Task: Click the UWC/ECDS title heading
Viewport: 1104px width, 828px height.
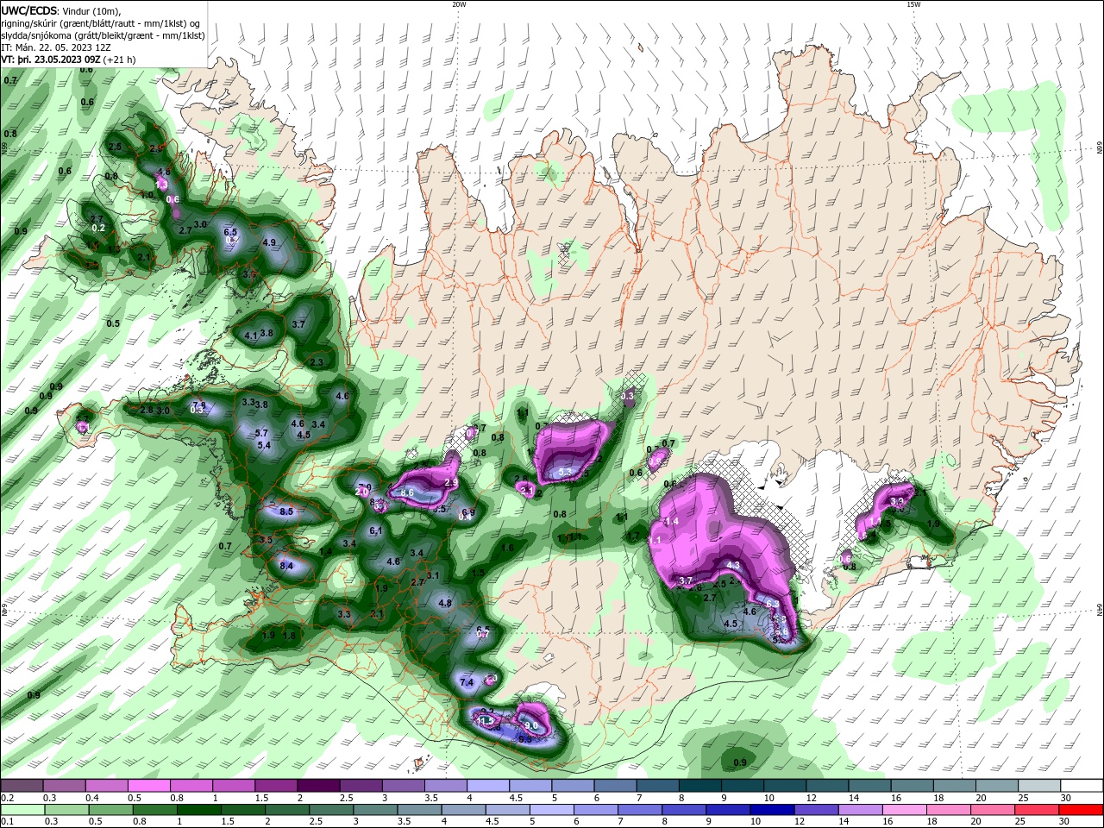Action: pos(30,9)
